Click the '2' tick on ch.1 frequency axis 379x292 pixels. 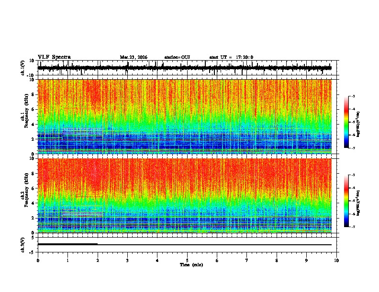(x=33, y=139)
